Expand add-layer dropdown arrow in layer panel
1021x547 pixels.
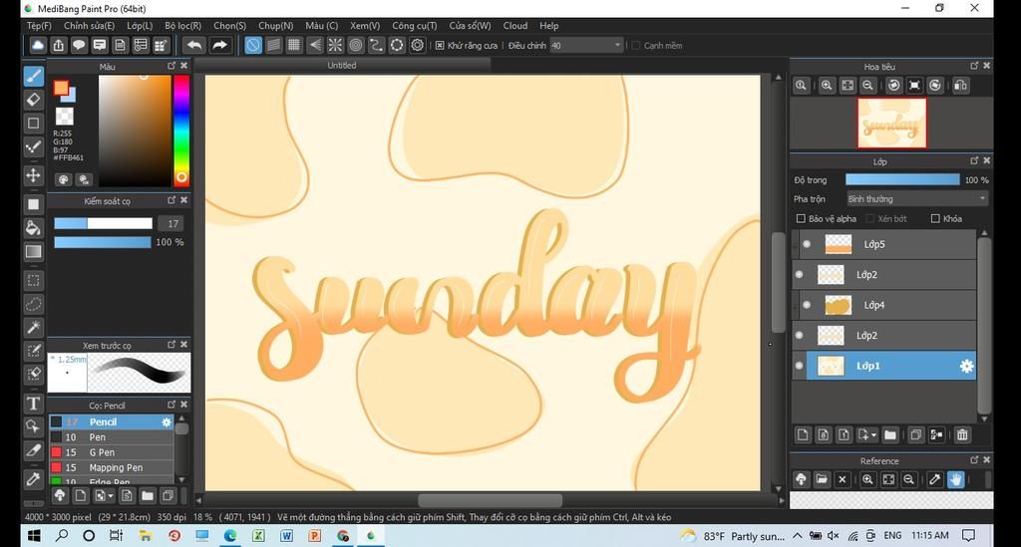873,434
